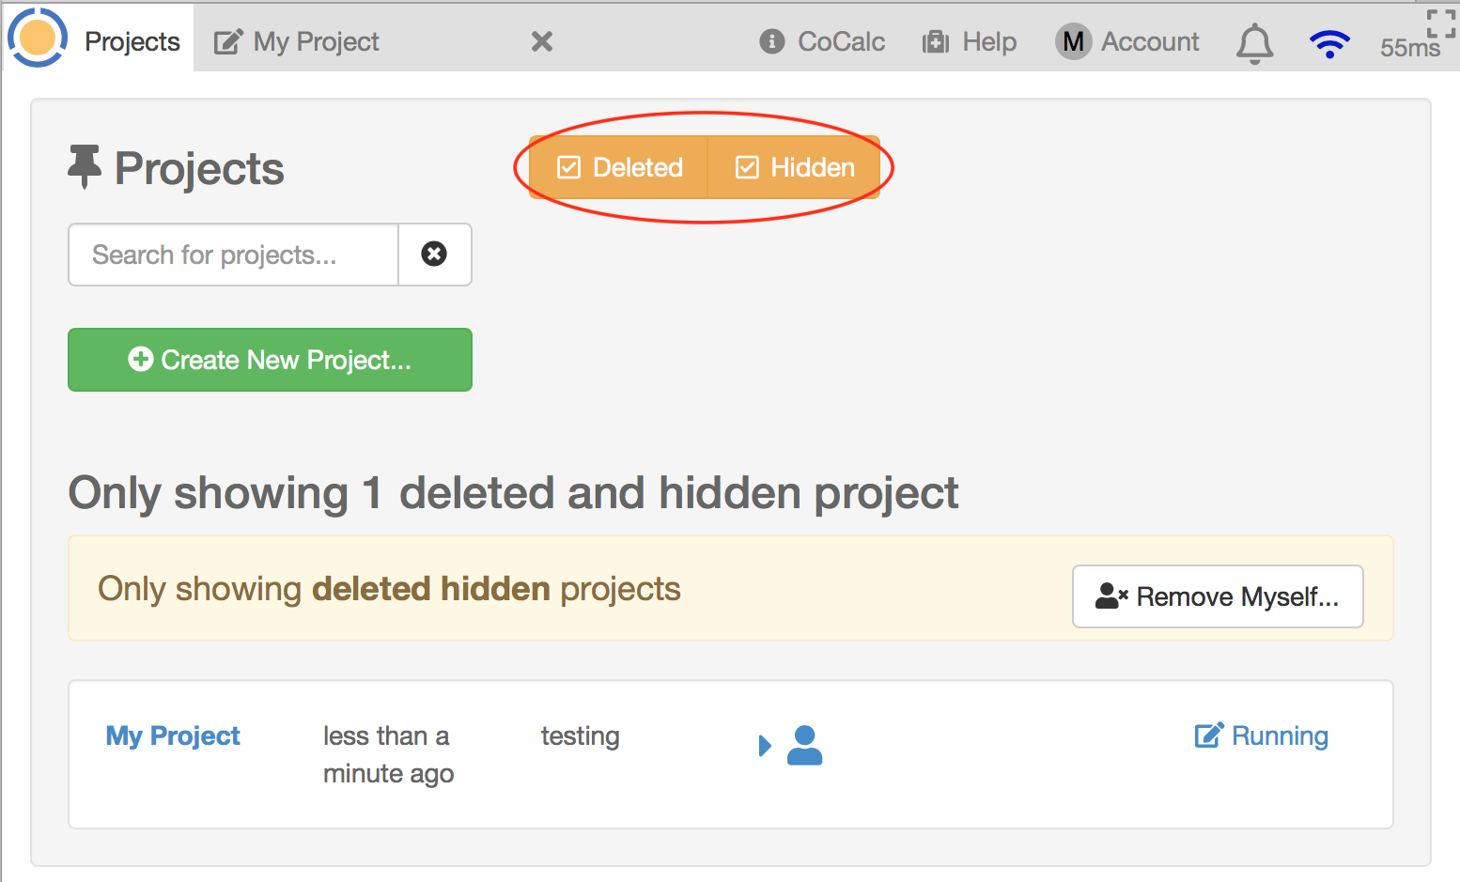Uncheck the Hidden filter checkbox

747,167
